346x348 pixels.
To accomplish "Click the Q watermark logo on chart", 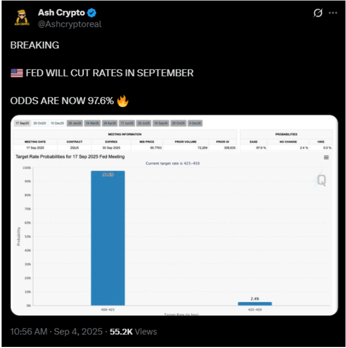I will [x=321, y=181].
